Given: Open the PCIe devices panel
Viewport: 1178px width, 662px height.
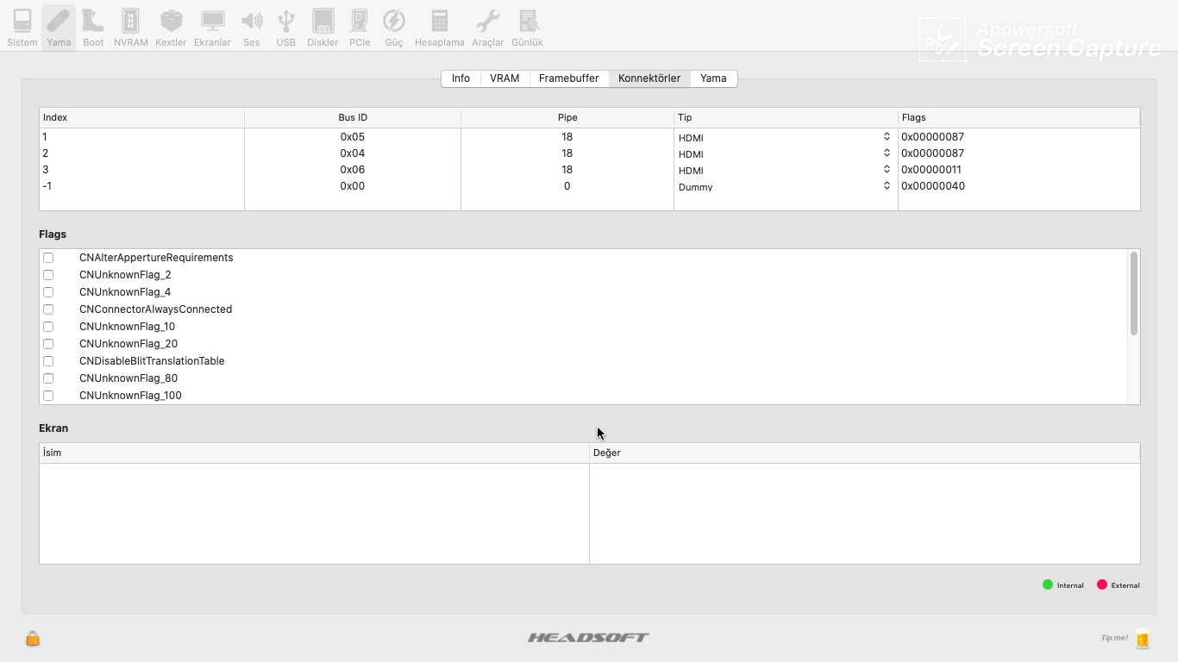Looking at the screenshot, I should click(359, 26).
